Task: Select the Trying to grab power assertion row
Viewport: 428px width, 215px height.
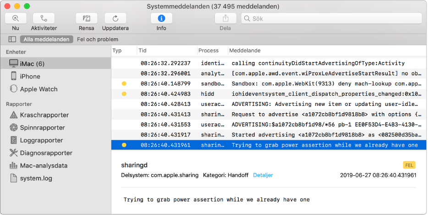Action: tap(269, 145)
